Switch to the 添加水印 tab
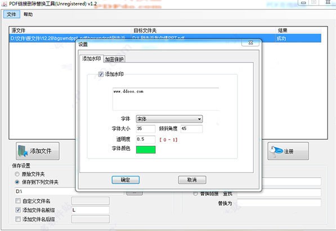The image size is (336, 231). coord(92,58)
